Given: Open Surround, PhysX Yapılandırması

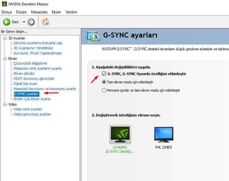Looking at the screenshot, I should [x=37, y=53].
